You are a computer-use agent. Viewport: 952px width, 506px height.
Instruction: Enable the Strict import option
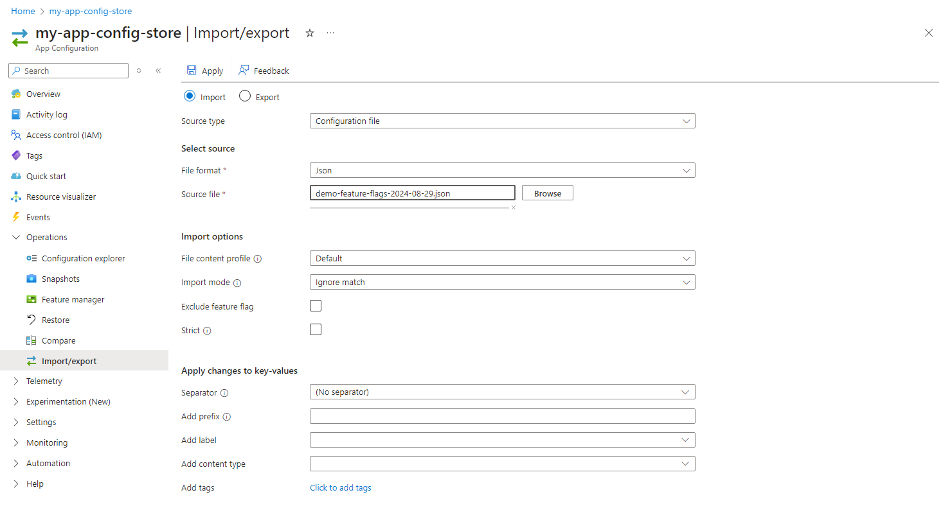[x=316, y=329]
